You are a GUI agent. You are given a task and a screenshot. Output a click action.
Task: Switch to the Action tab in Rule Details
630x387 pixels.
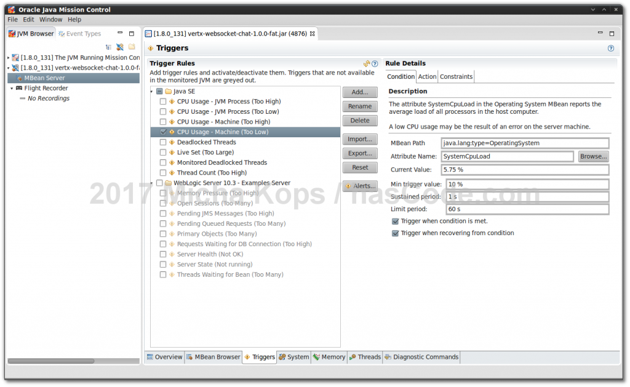click(427, 76)
